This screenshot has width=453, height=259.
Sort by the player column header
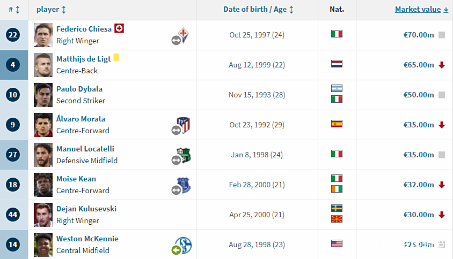51,10
